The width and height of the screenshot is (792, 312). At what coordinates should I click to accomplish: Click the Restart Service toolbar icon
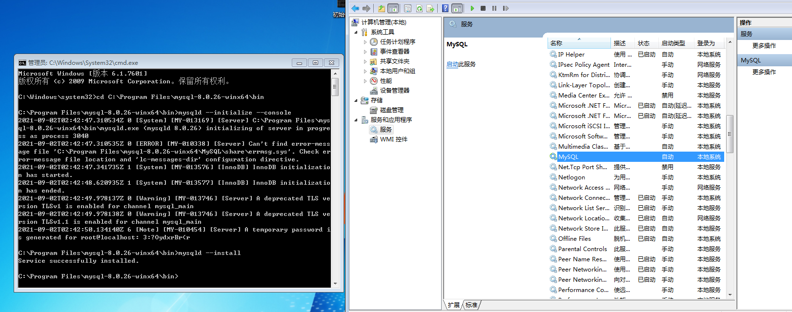point(506,8)
